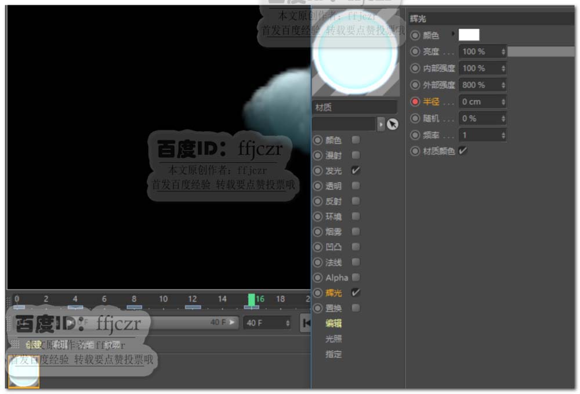Enable the 环境 channel checkbox
580x394 pixels.
click(x=356, y=216)
